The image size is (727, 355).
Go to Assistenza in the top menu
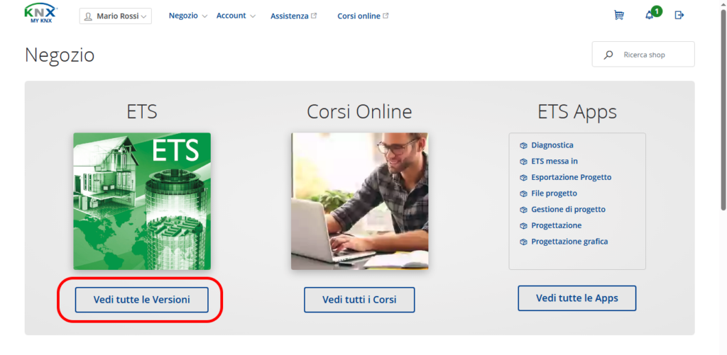(x=290, y=16)
